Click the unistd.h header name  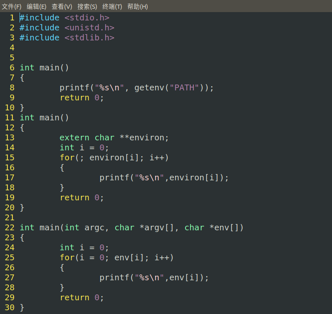click(x=89, y=27)
